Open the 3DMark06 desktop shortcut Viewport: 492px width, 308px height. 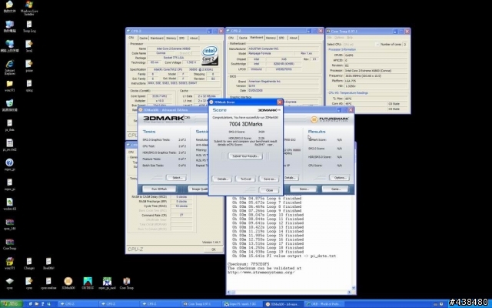(x=68, y=283)
